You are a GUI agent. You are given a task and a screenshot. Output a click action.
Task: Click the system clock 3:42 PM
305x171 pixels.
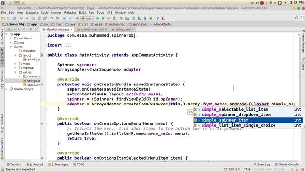pos(296,3)
